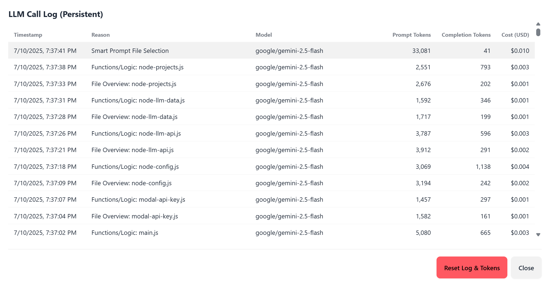Select the Smart Prompt File Selection row
548x285 pixels.
165,50
